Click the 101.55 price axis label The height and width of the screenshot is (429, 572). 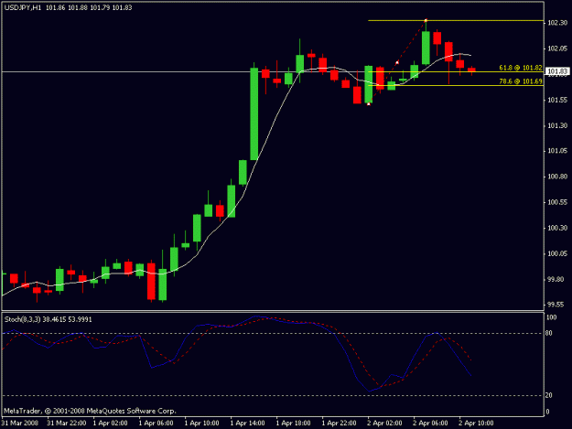(557, 100)
